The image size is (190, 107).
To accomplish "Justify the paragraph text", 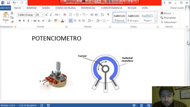I will (x=84, y=21).
